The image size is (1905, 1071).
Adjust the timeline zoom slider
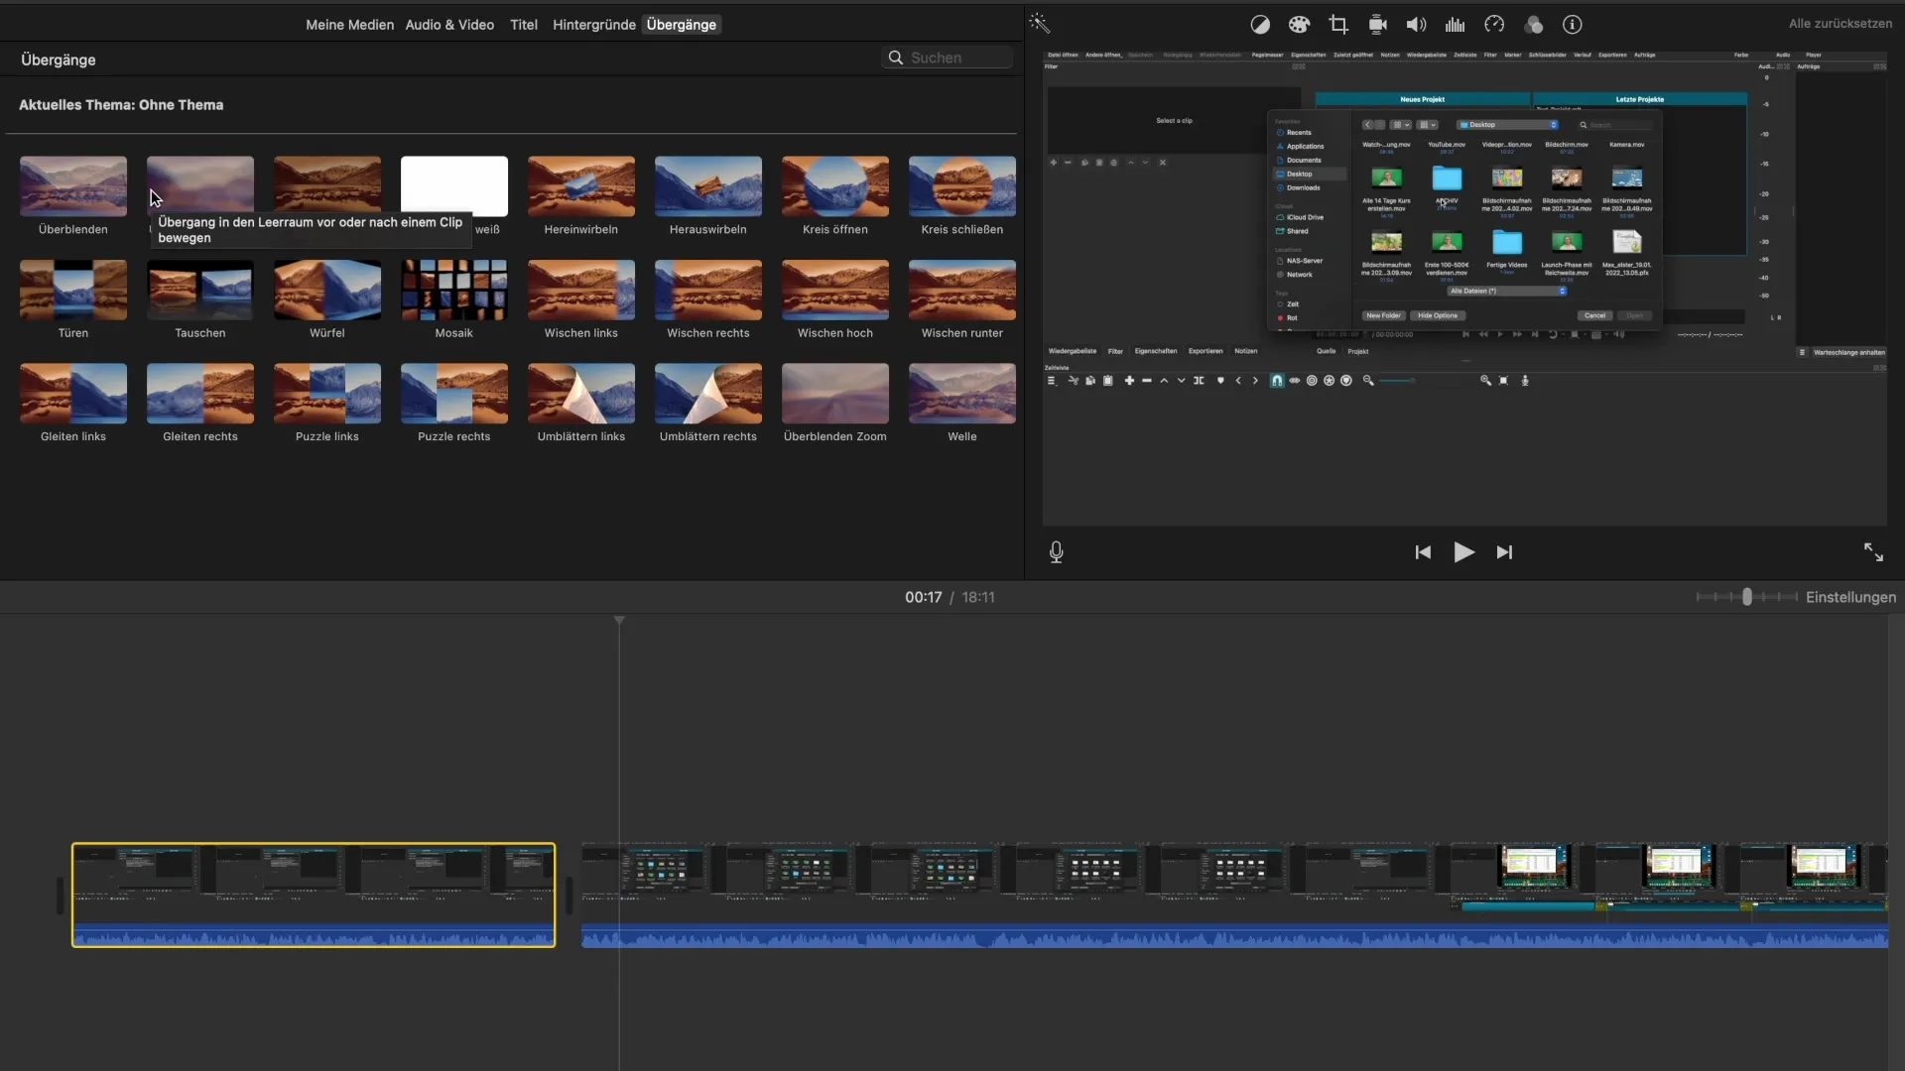point(1747,597)
